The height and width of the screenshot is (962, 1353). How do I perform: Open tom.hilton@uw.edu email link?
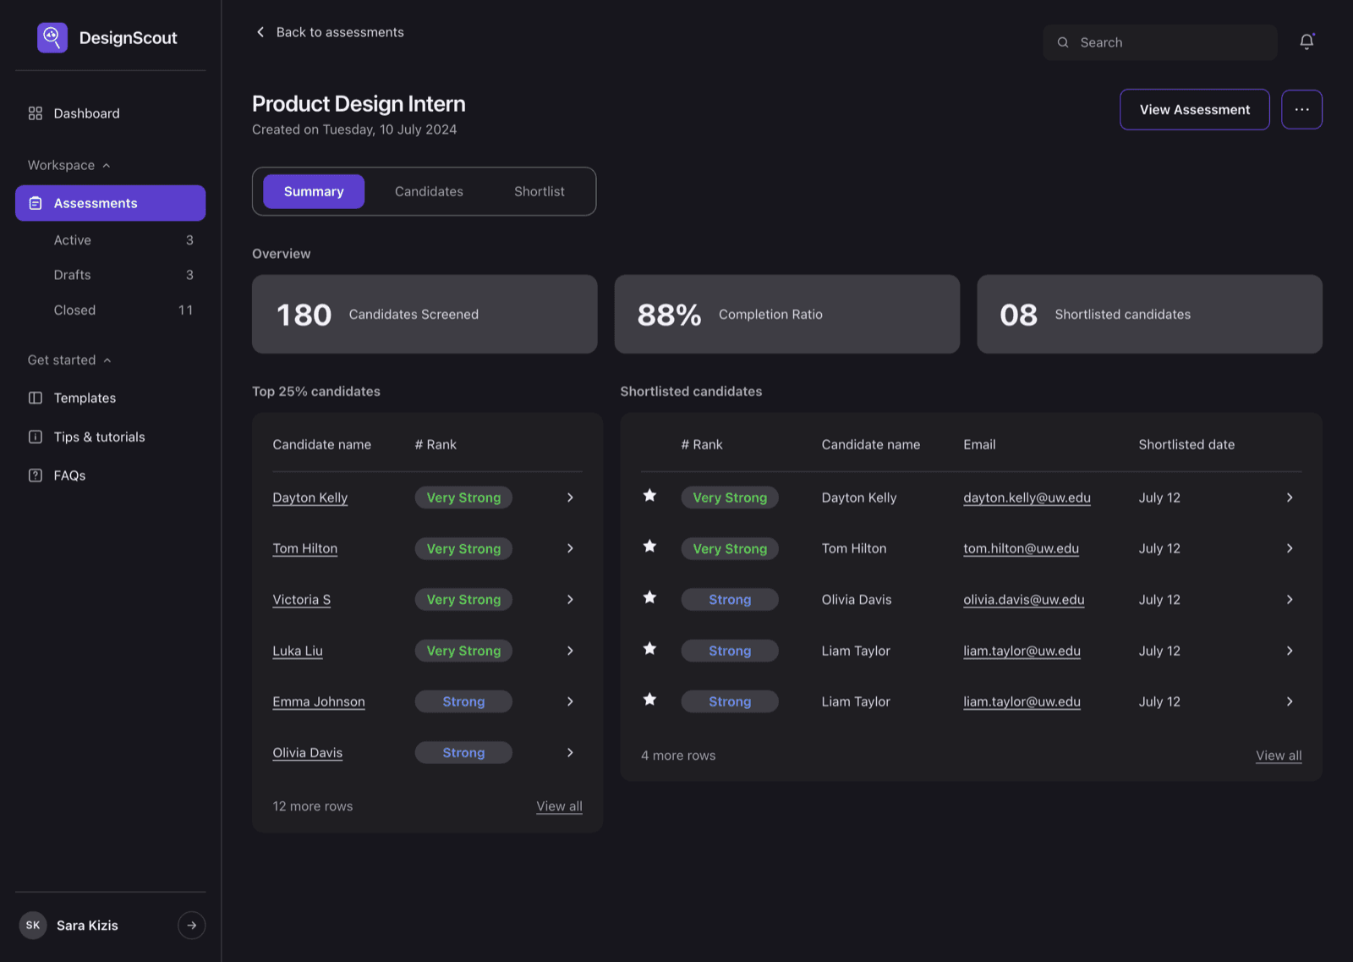[x=1021, y=548]
